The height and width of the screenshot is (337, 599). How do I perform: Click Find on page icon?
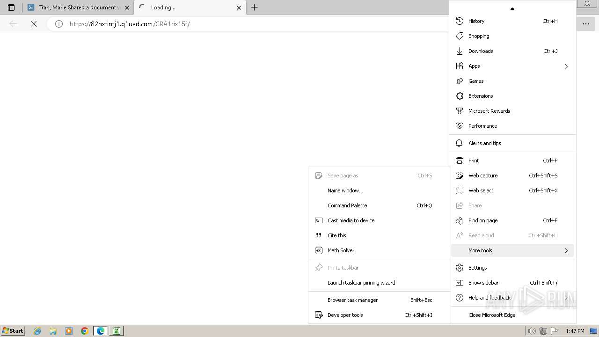[460, 220]
